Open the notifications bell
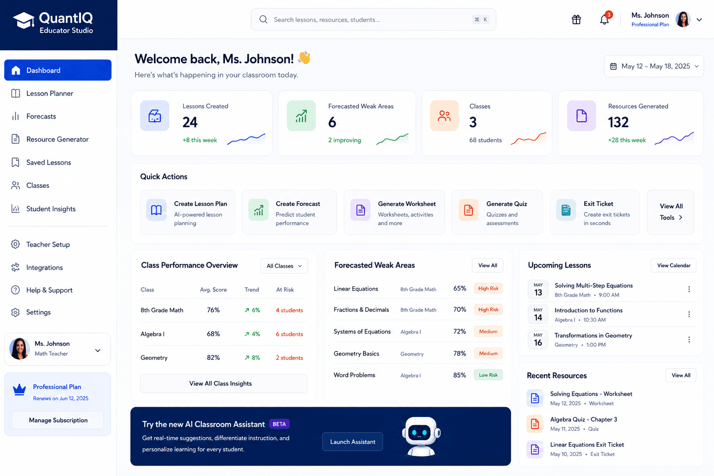 pyautogui.click(x=604, y=20)
